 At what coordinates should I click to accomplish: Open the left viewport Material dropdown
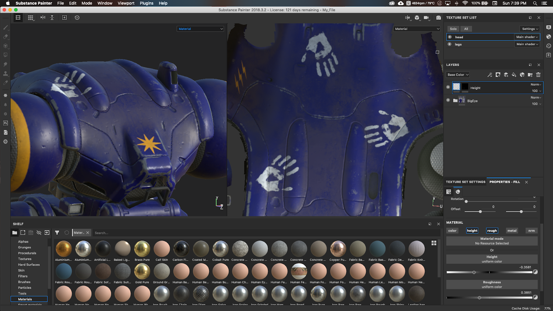pos(200,29)
